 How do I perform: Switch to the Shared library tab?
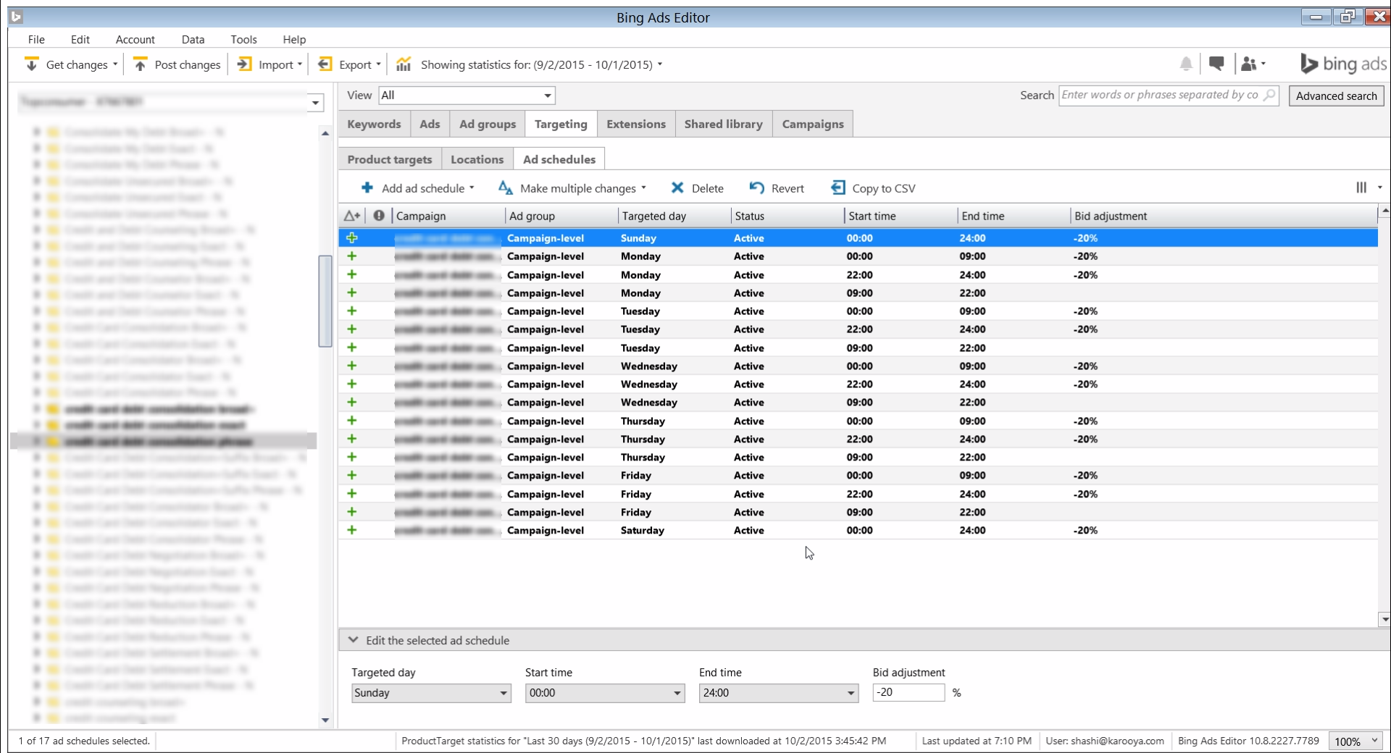point(724,124)
